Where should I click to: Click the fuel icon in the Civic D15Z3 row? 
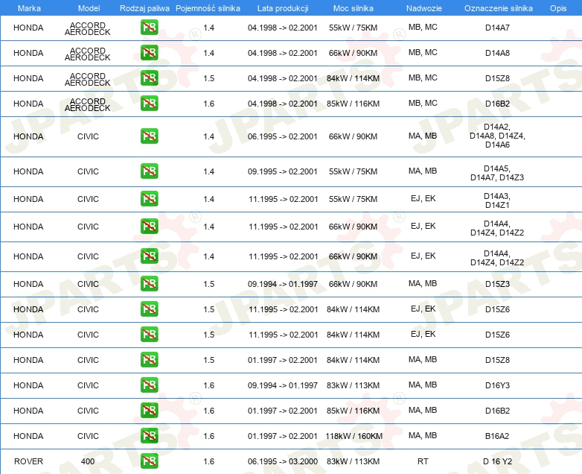pyautogui.click(x=149, y=284)
